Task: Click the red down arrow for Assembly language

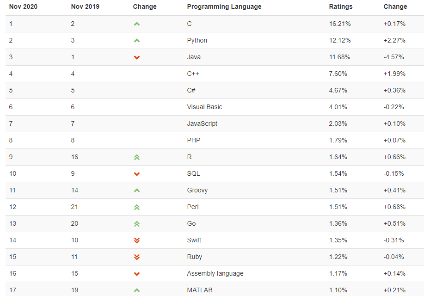Action: pyautogui.click(x=137, y=274)
